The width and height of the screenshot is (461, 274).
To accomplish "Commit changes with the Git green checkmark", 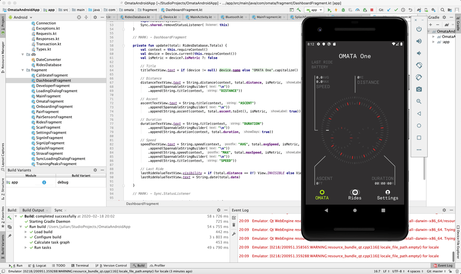I will coord(396,10).
